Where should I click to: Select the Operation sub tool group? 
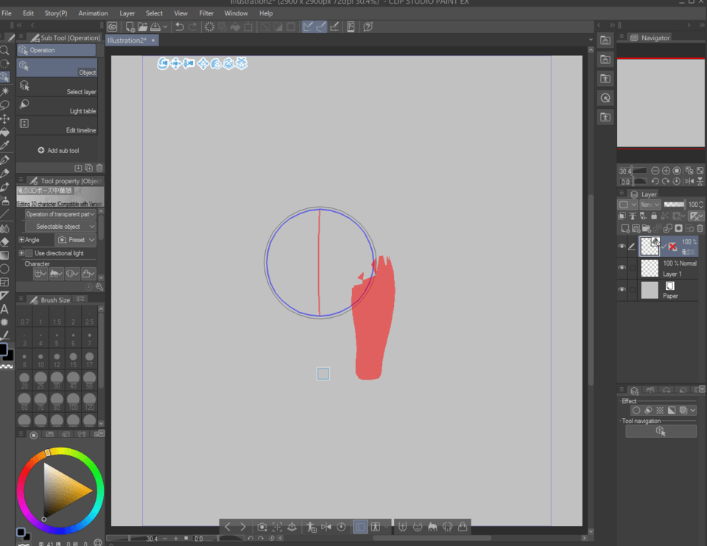(x=57, y=50)
